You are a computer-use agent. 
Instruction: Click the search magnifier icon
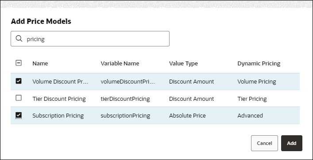click(x=19, y=38)
